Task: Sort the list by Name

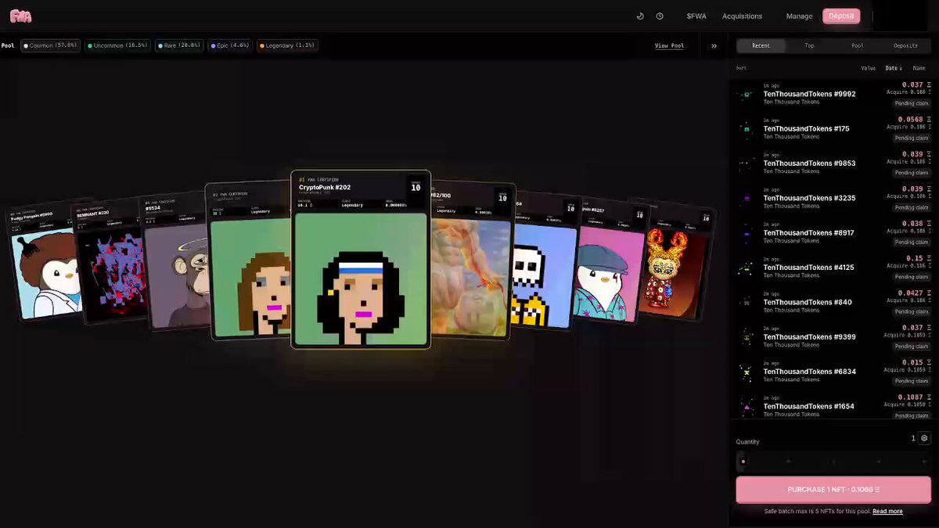Action: 919,68
